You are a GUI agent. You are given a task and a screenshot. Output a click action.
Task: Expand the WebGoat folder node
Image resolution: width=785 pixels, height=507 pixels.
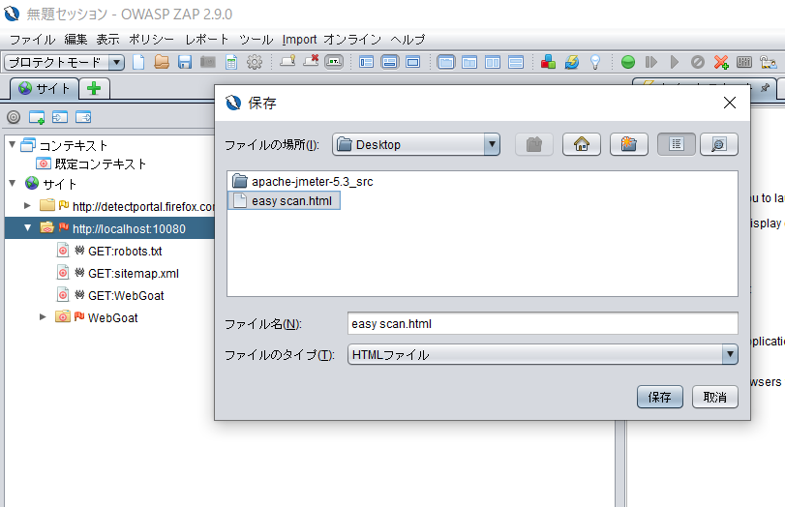(43, 316)
